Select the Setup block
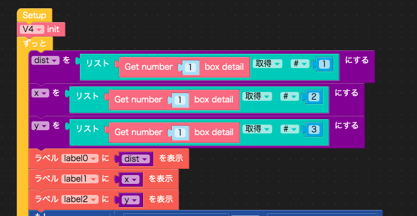The image size is (417, 216). click(34, 15)
